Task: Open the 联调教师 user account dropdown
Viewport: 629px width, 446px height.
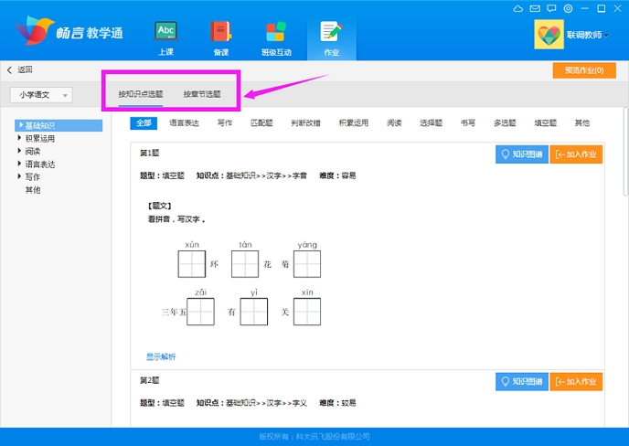Action: tap(590, 35)
